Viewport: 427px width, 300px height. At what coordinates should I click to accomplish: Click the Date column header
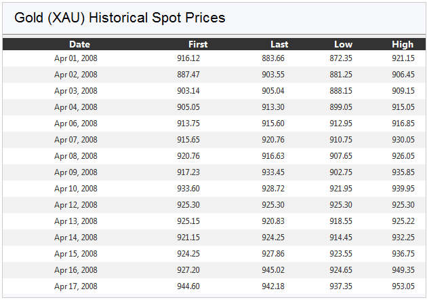click(79, 44)
